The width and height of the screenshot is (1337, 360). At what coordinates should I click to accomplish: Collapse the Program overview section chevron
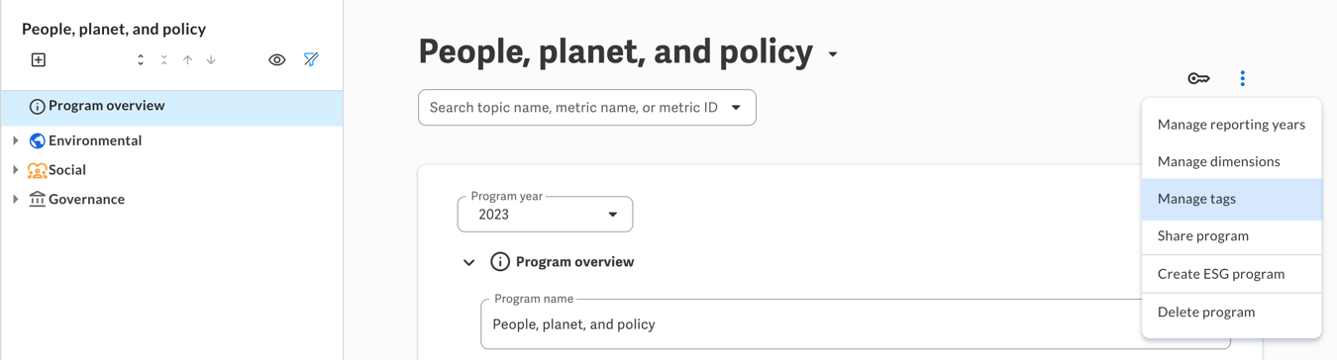point(469,262)
